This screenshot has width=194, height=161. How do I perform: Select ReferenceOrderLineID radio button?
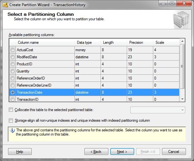click(x=13, y=85)
